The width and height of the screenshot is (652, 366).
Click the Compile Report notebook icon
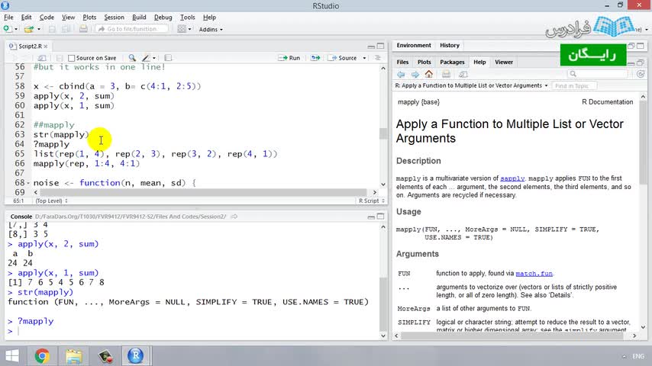[x=168, y=58]
